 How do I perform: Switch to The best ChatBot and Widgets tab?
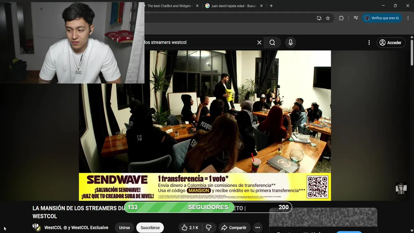[169, 6]
